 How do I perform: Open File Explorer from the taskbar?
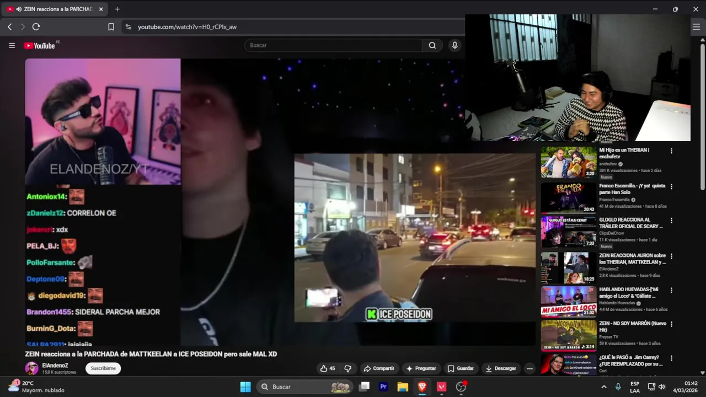coord(403,387)
